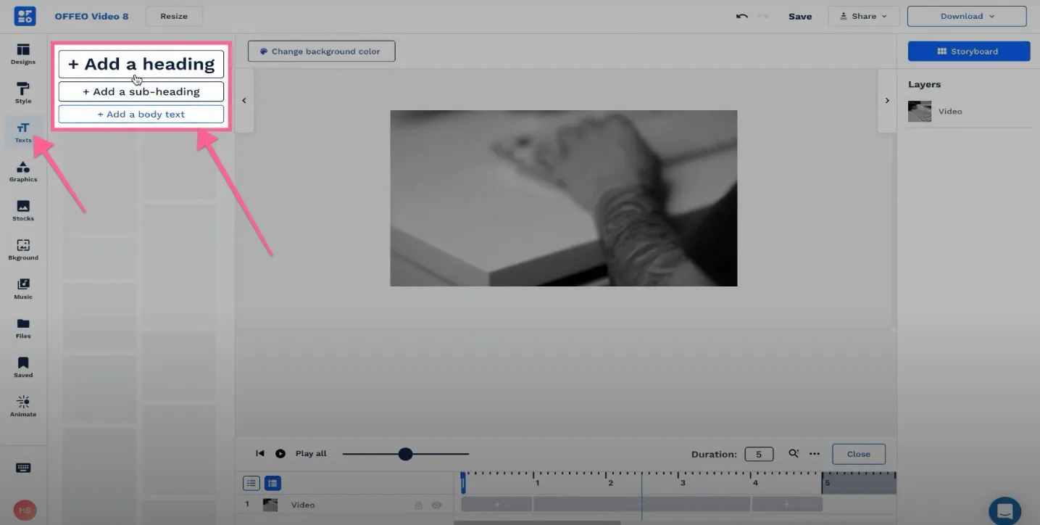
Task: Open the Designs panel in the sidebar
Action: [x=23, y=54]
